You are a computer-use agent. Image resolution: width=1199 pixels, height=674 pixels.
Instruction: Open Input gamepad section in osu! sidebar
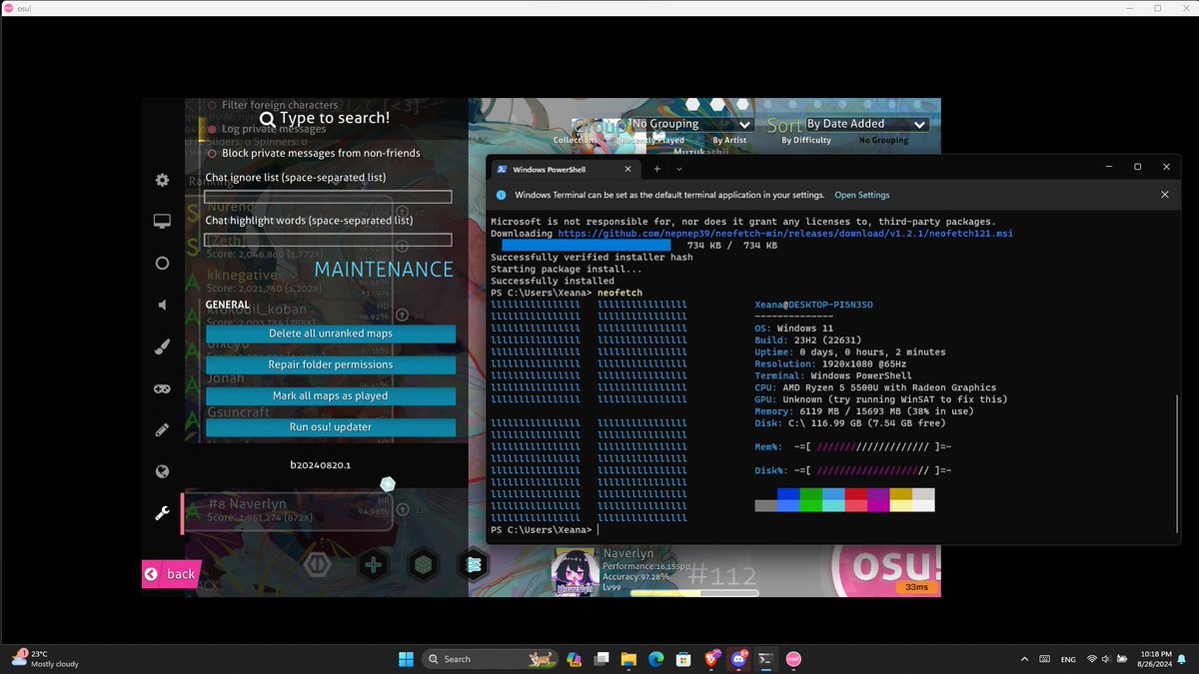[x=162, y=388]
